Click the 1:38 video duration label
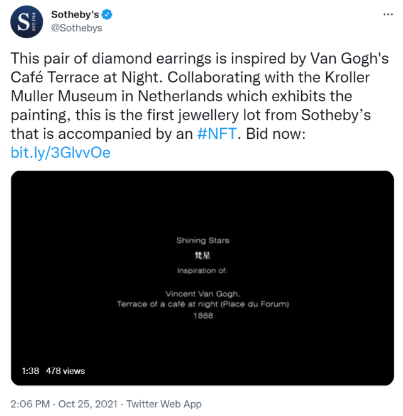 pyautogui.click(x=31, y=371)
